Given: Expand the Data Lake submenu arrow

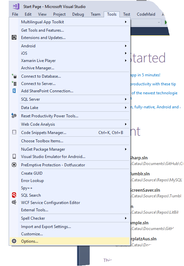Looking at the screenshot, I should point(125,107).
